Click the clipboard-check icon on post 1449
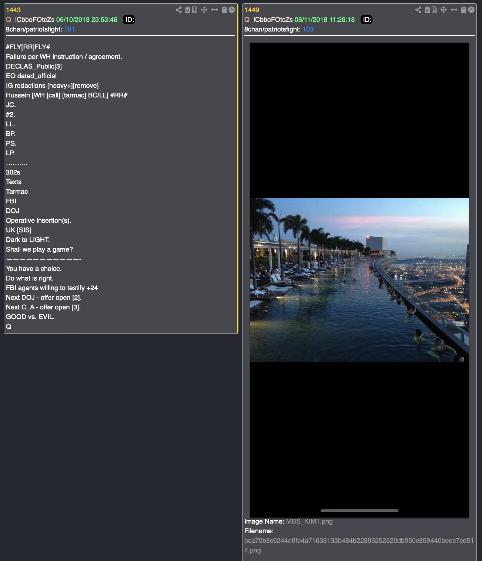The image size is (482, 561). click(x=427, y=10)
